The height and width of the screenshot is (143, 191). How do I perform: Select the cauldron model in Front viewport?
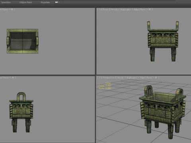coord(163,41)
